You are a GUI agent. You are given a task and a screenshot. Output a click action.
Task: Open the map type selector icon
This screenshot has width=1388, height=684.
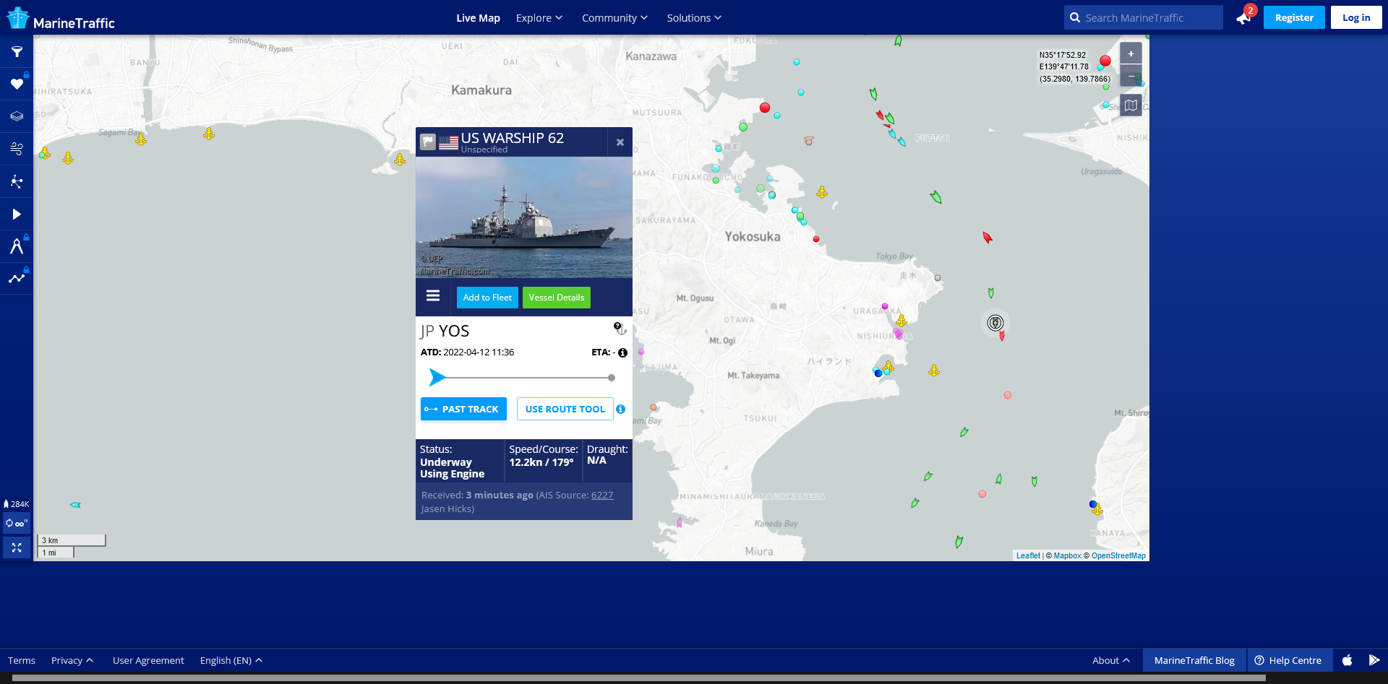click(1131, 105)
